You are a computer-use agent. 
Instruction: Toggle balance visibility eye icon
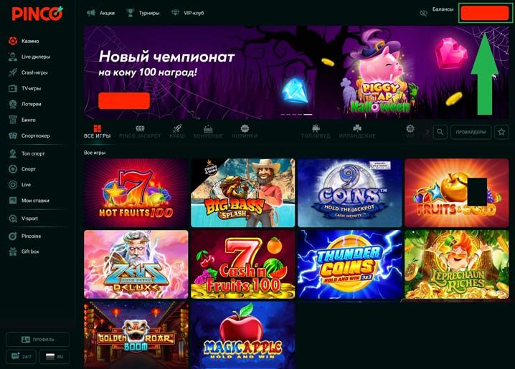point(423,13)
